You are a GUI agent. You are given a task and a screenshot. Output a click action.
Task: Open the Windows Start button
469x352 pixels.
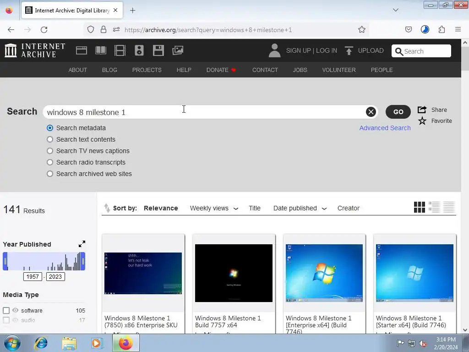tap(12, 343)
